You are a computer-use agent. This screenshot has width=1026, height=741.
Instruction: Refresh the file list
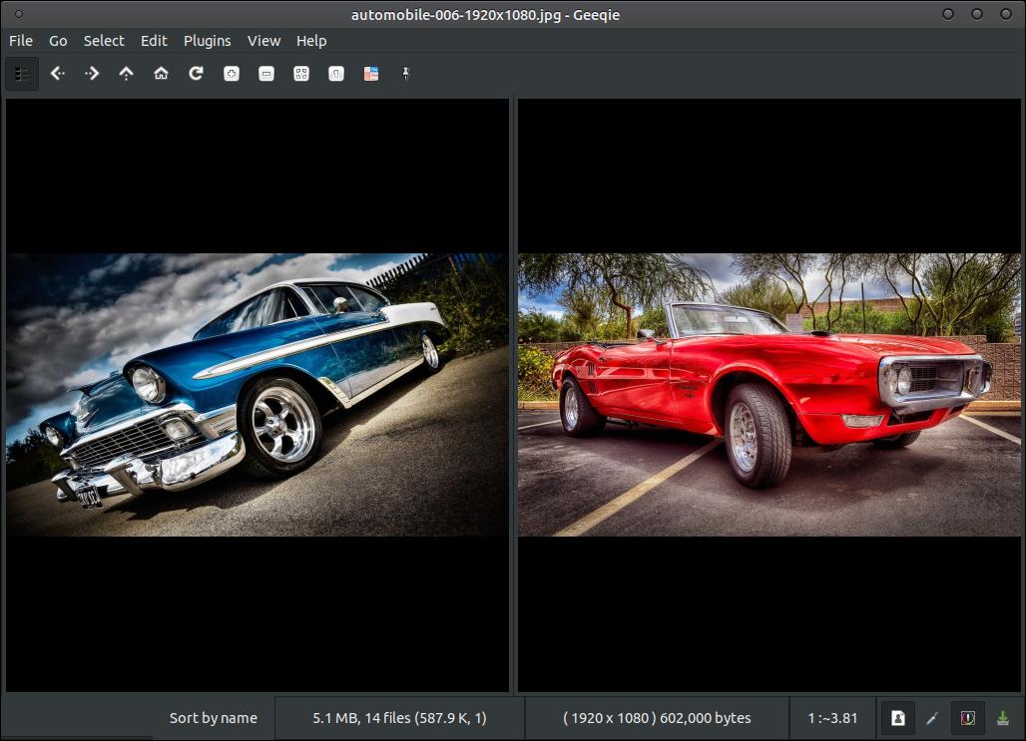tap(196, 74)
